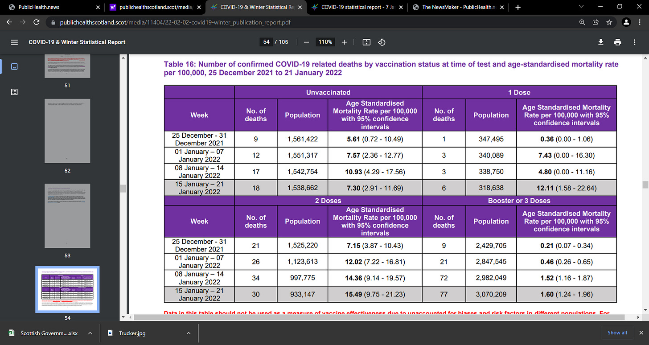Go forward in browser history
This screenshot has height=345, width=649.
coord(23,22)
